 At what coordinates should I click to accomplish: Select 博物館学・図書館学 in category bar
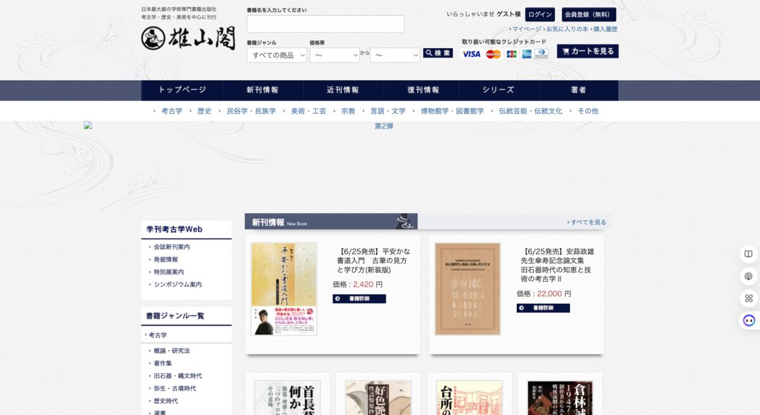pyautogui.click(x=452, y=111)
